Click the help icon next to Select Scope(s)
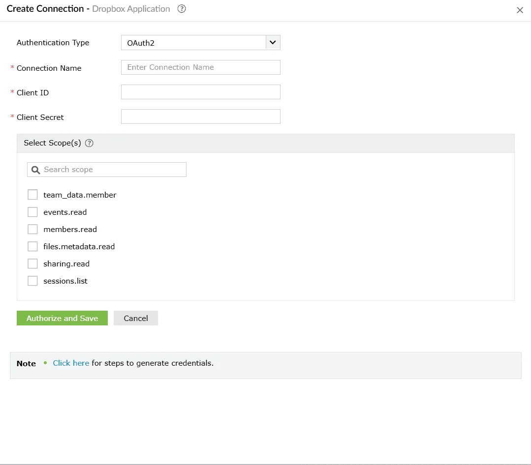This screenshot has height=465, width=531. [x=89, y=143]
